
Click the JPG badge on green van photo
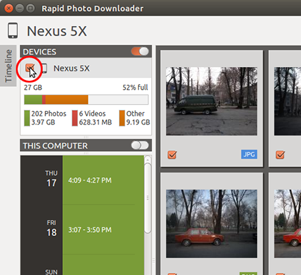tap(249, 155)
